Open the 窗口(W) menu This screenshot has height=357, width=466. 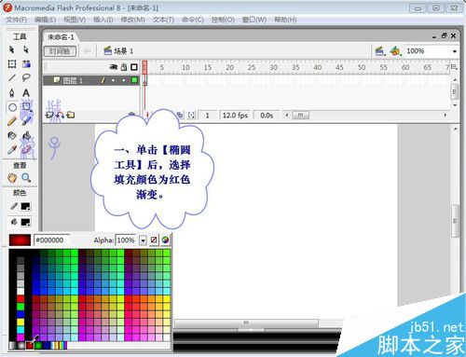[x=254, y=20]
